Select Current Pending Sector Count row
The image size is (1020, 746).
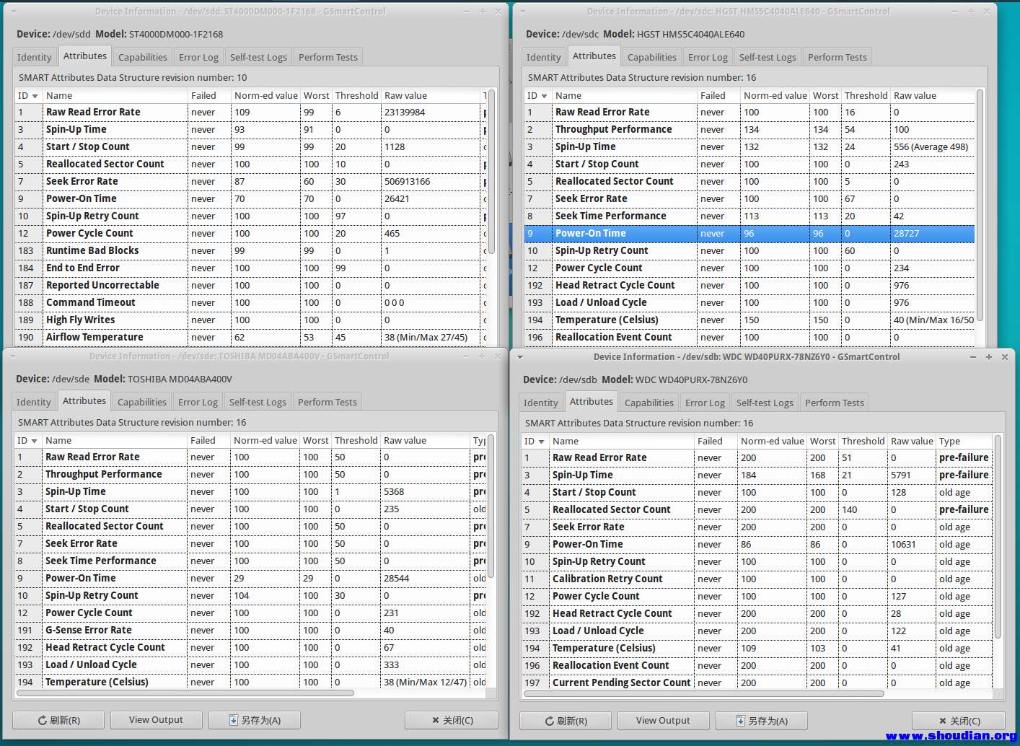[757, 683]
